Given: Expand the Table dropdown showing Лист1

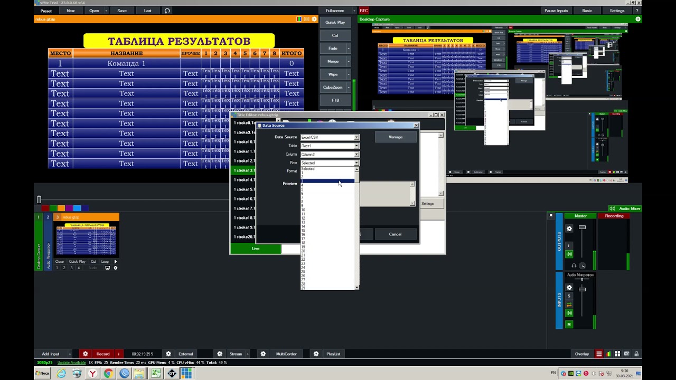Looking at the screenshot, I should click(x=356, y=146).
